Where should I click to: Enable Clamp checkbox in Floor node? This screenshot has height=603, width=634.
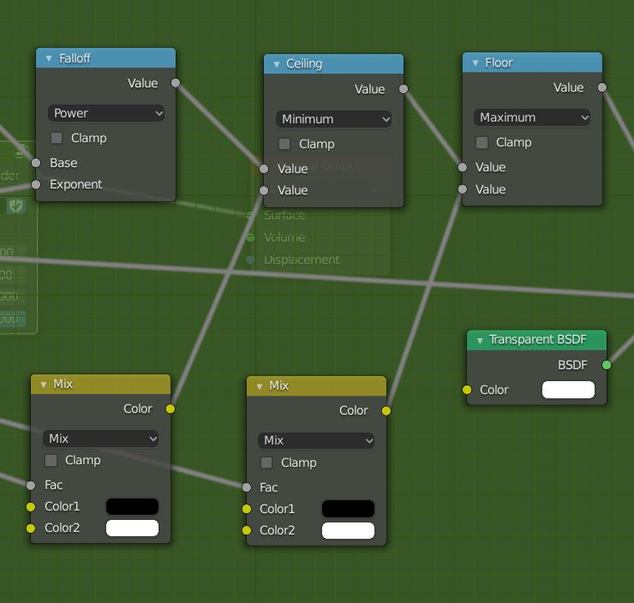[482, 142]
